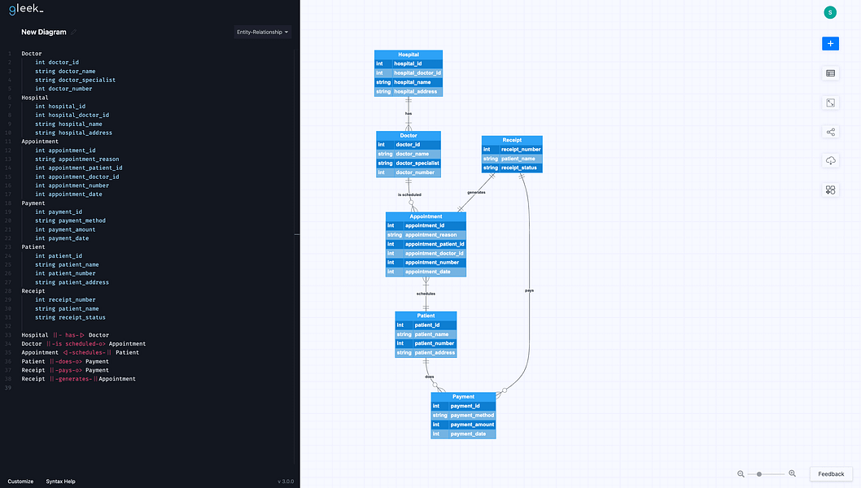
Task: Open Syntax Help
Action: coord(60,481)
